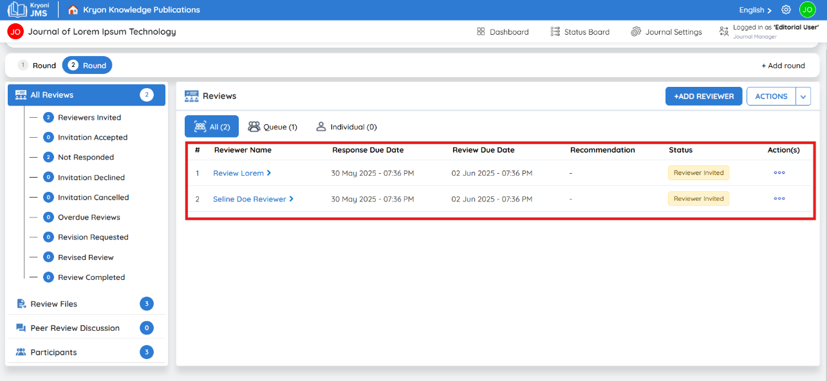Click Reviewer Invited status badge for Seline Doe
The width and height of the screenshot is (827, 381).
[x=698, y=198]
